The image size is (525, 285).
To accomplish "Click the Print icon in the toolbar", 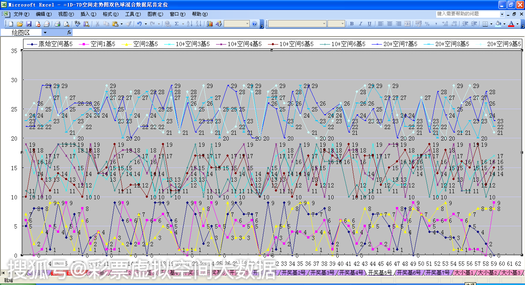I will click(x=57, y=24).
